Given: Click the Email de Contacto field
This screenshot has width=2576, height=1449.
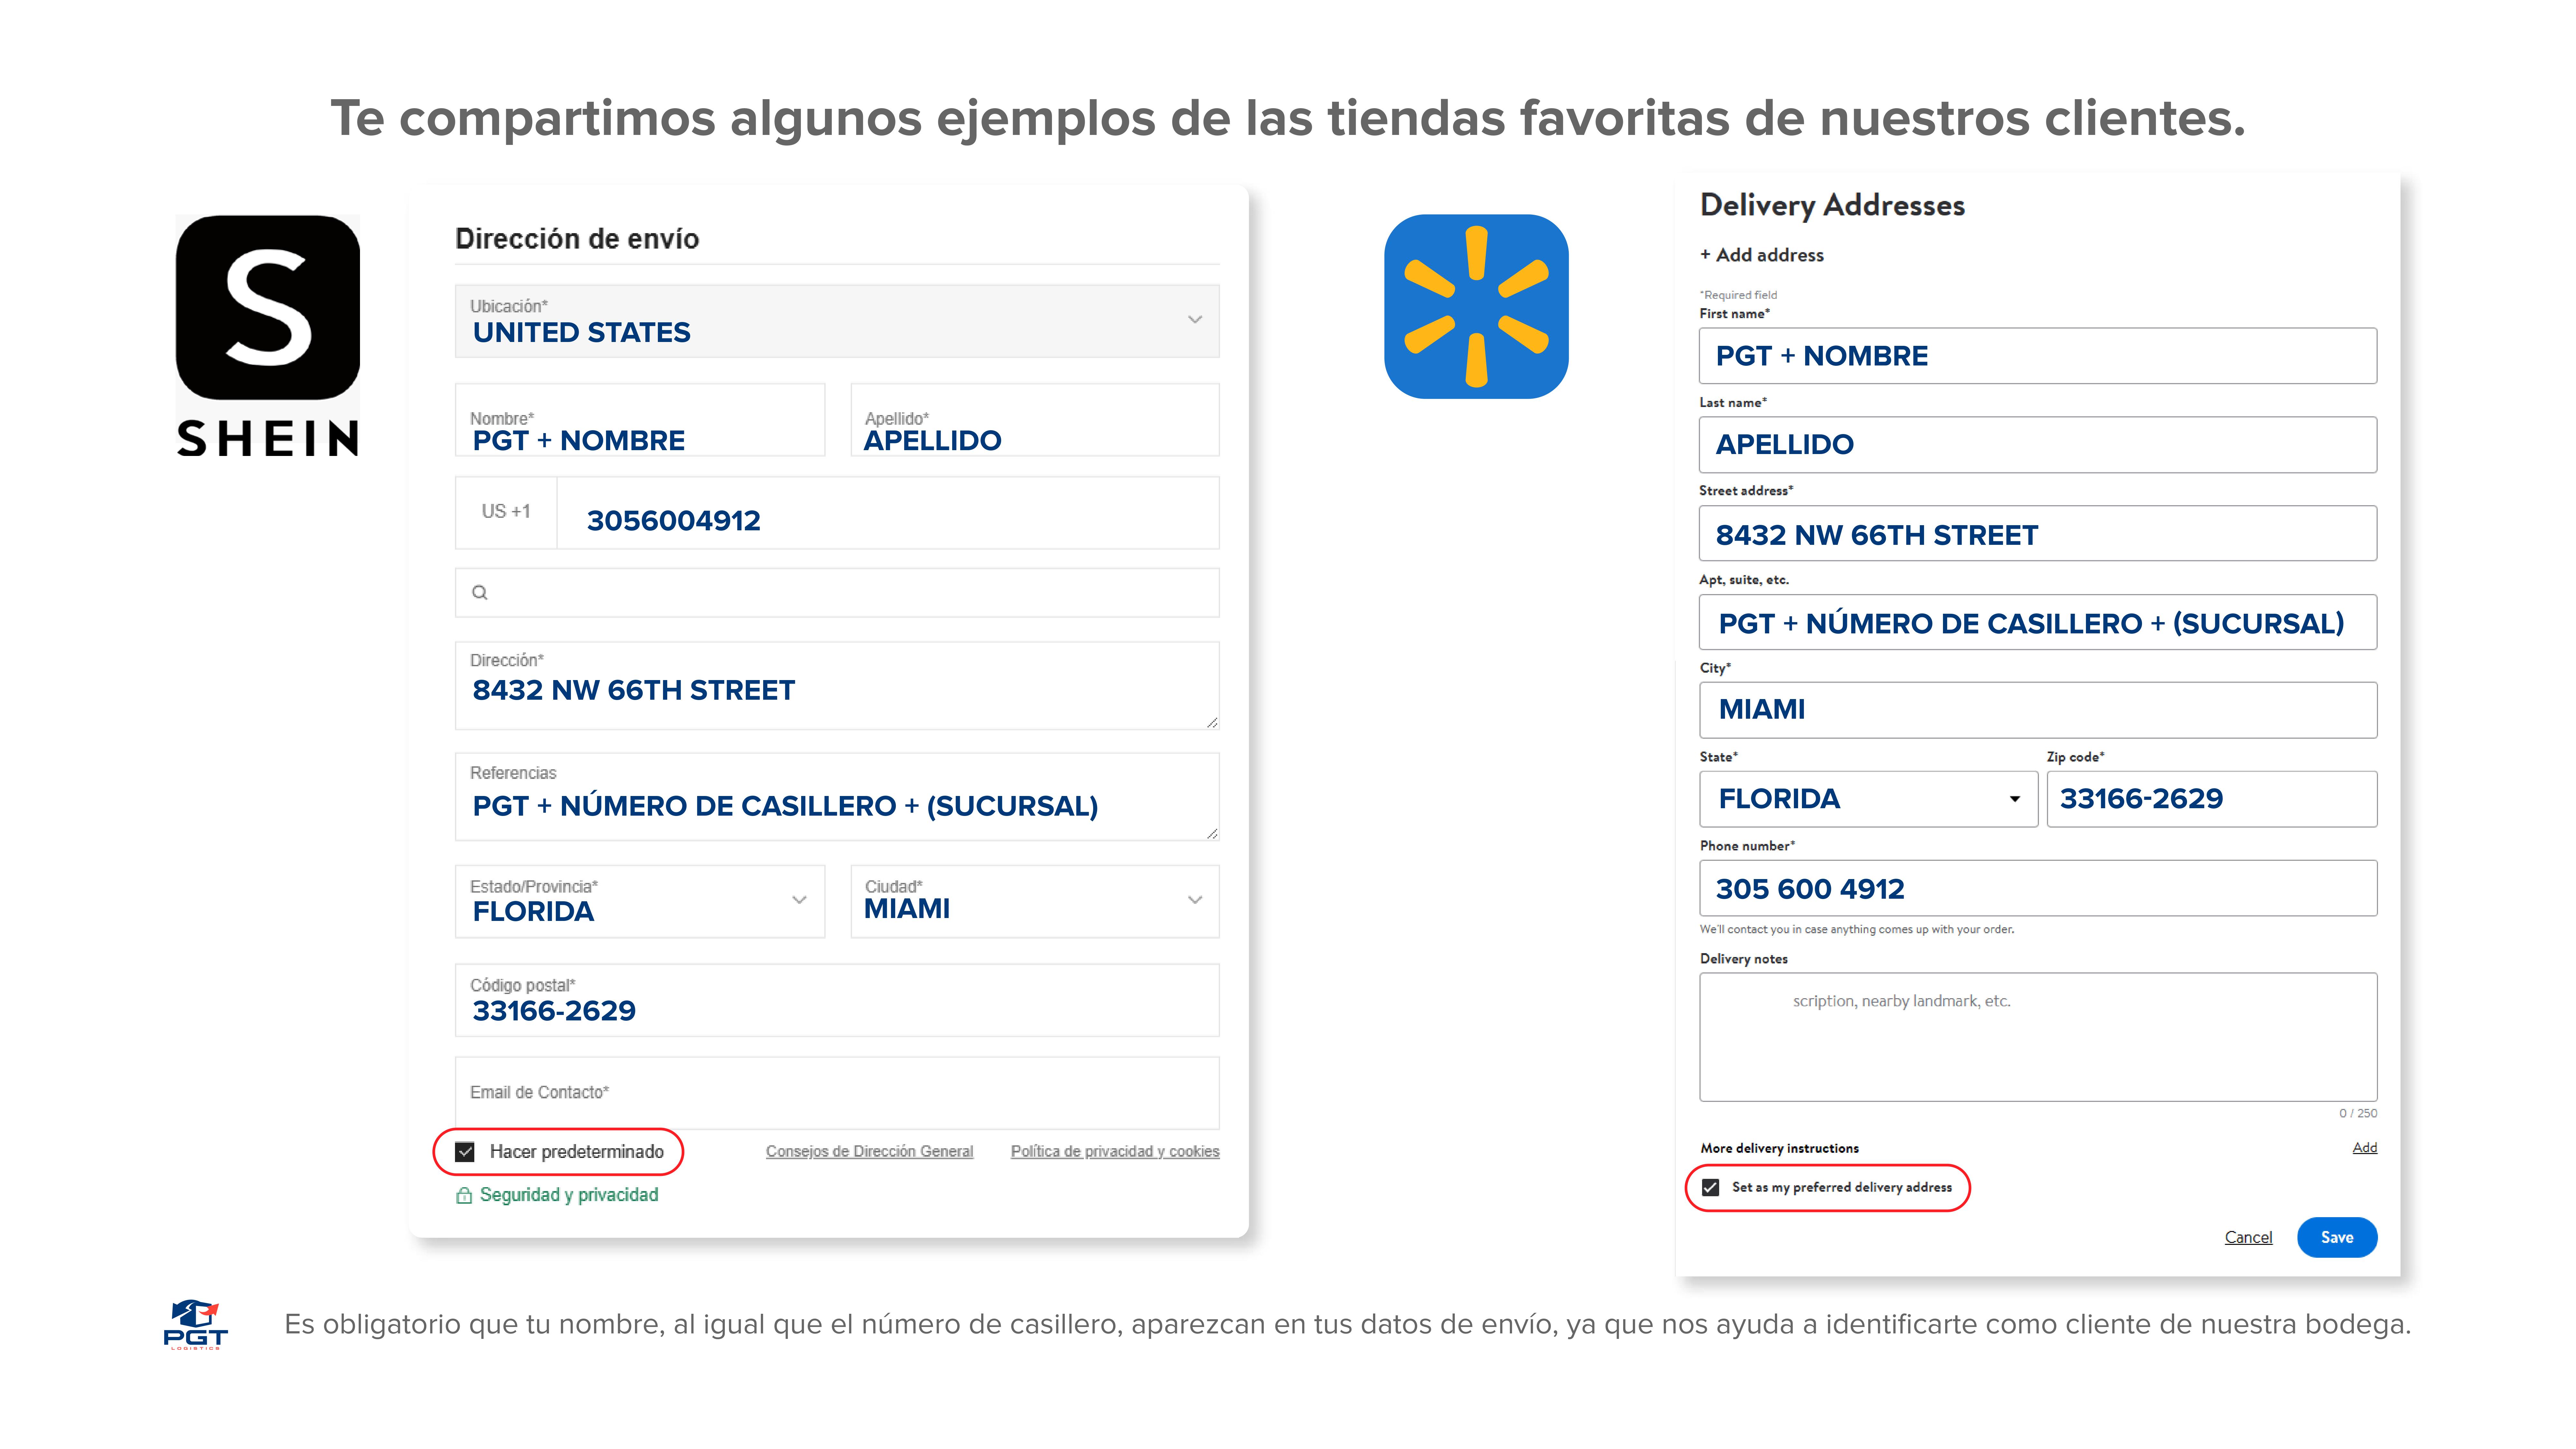Looking at the screenshot, I should 837,1093.
